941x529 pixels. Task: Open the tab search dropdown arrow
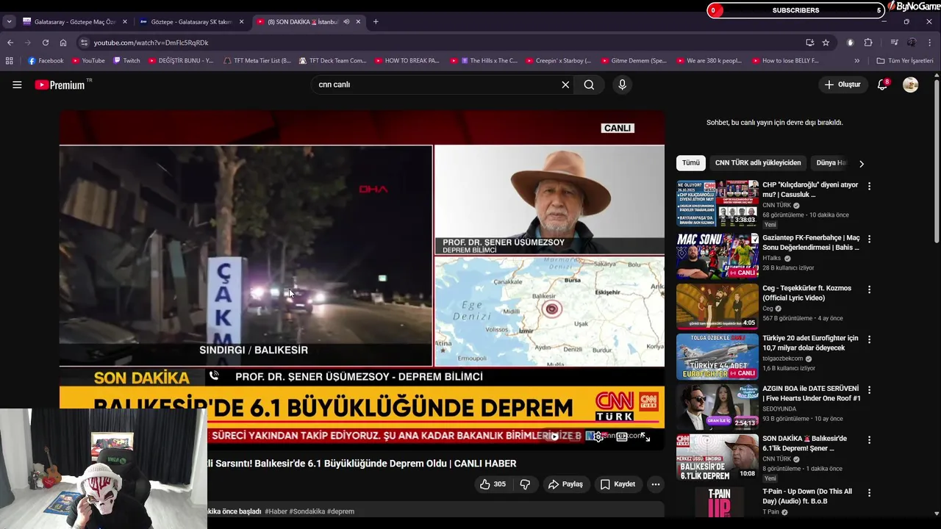[9, 22]
